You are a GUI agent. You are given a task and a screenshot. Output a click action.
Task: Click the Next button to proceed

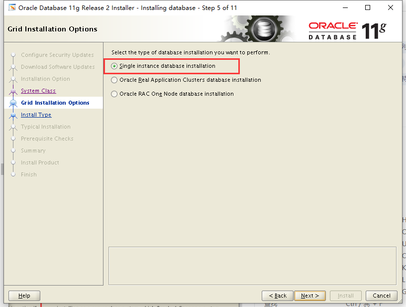click(x=309, y=296)
